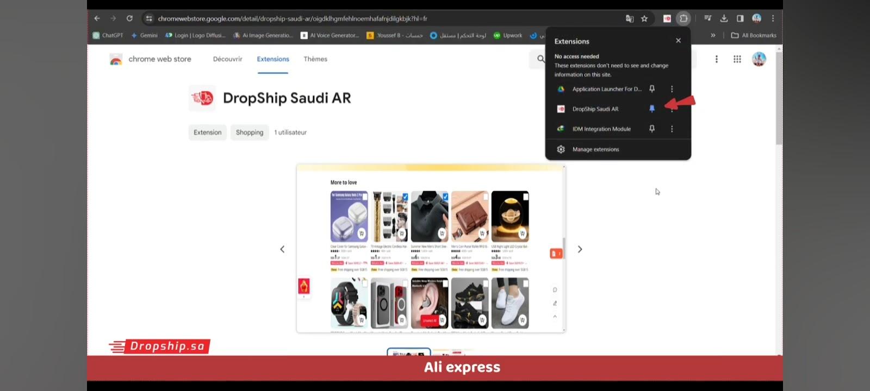The height and width of the screenshot is (391, 870).
Task: Open the Chrome downloads icon
Action: click(724, 18)
